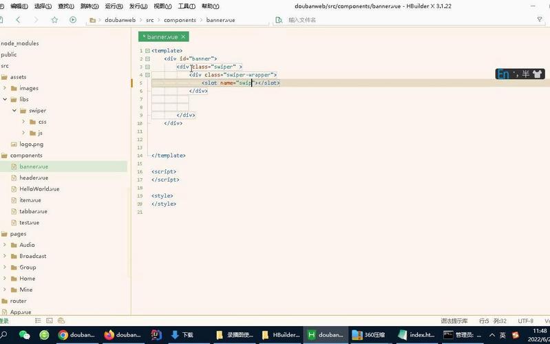Screen dimensions: 550x344
Task: Open Firefox douban window in taskbar
Action: tap(123, 335)
